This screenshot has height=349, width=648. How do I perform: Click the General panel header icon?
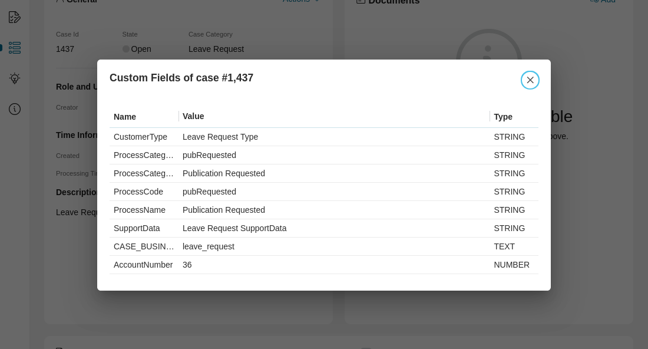(x=59, y=1)
